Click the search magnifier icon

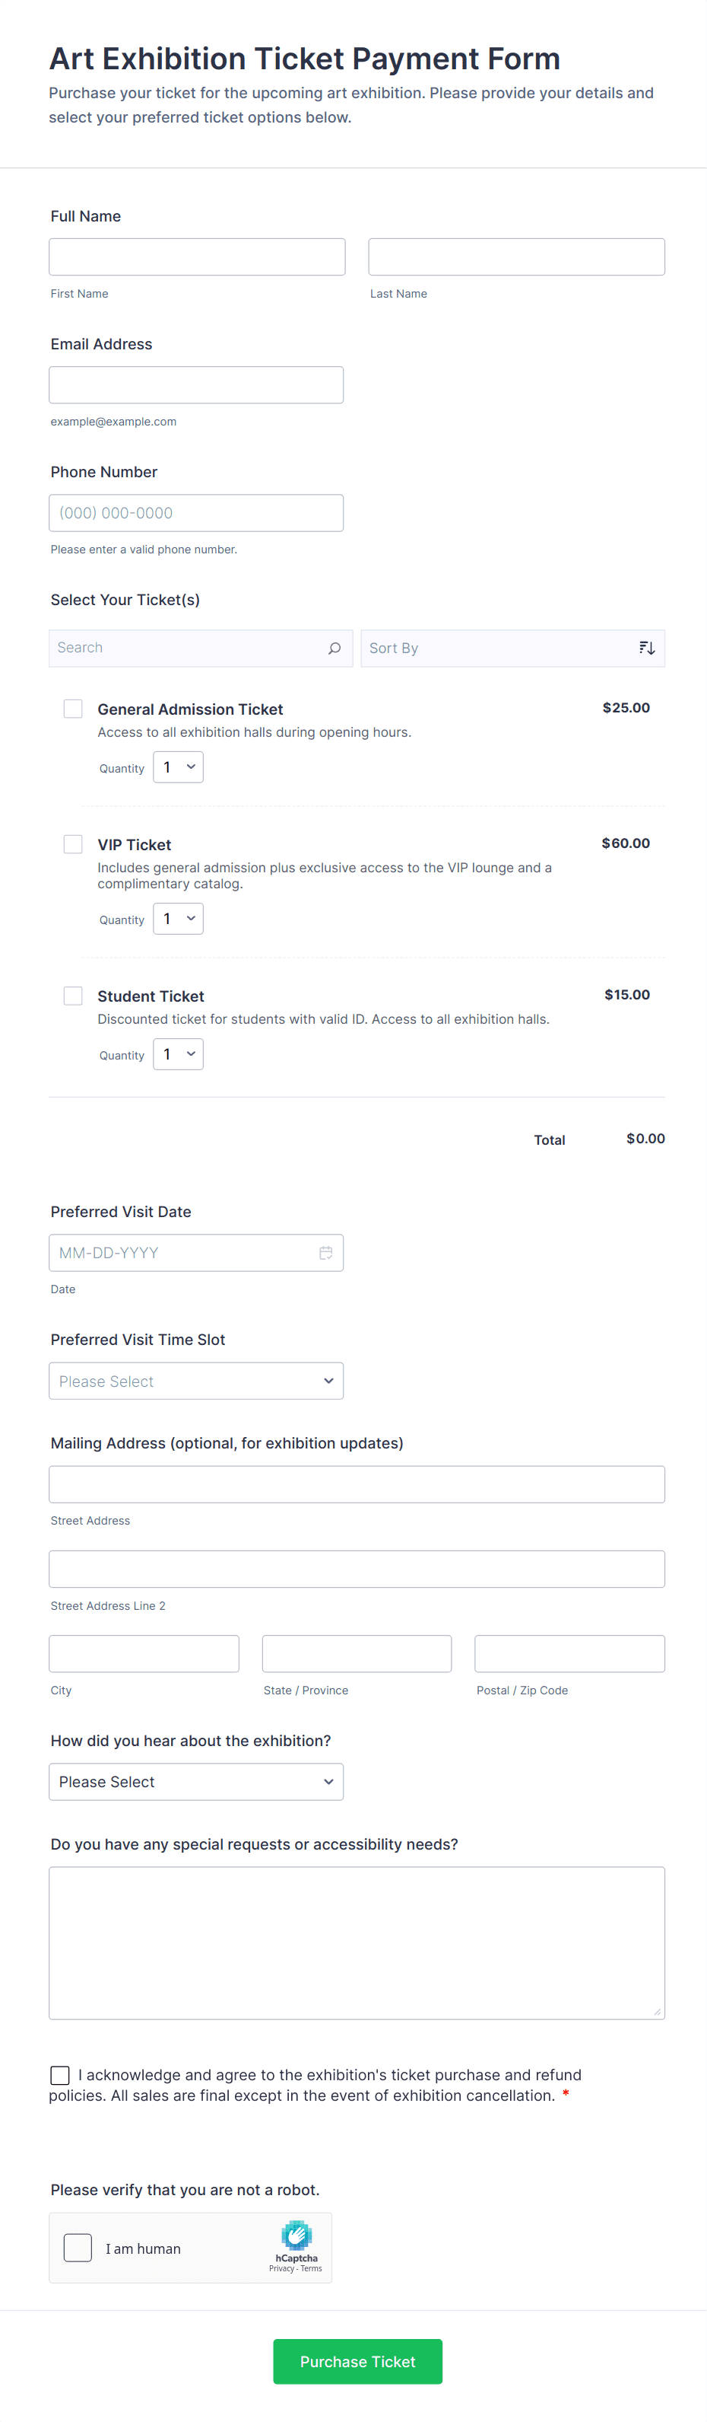point(334,649)
